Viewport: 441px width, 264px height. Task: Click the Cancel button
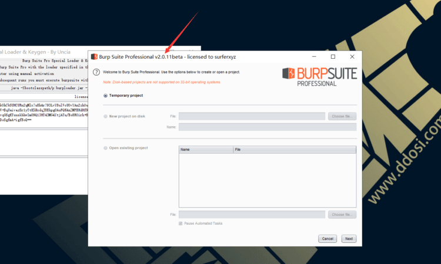pos(328,238)
